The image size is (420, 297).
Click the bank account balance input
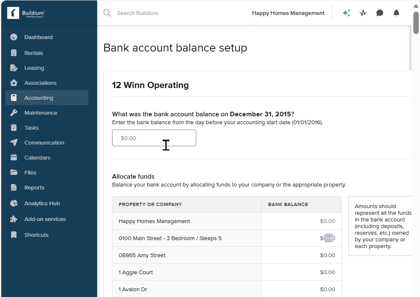click(154, 138)
